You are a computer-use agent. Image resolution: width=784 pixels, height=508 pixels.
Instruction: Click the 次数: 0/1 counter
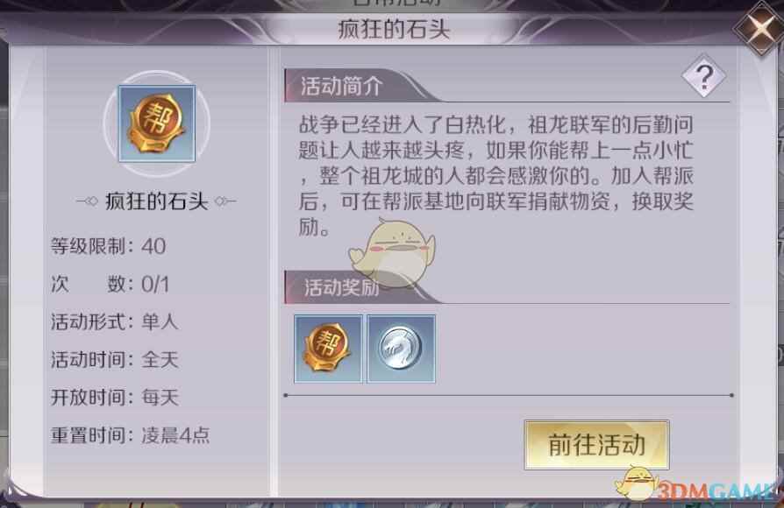pos(110,285)
